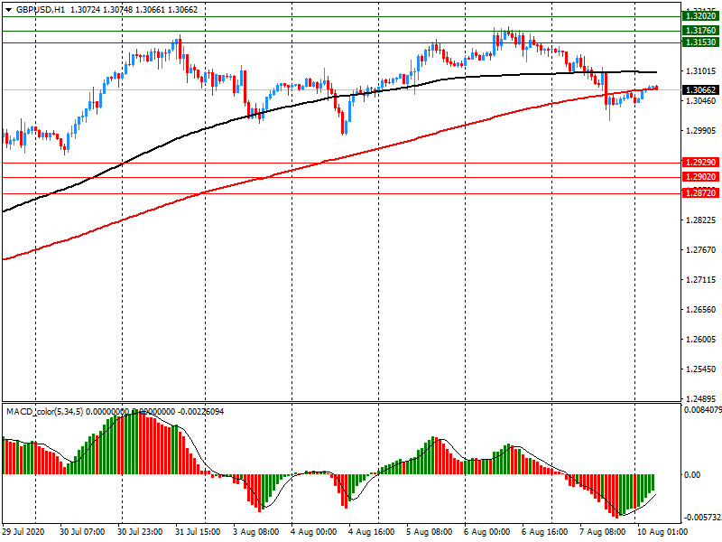Select the 1.28720 red support level label
Viewport: 722px width, 542px height.
pyautogui.click(x=700, y=193)
